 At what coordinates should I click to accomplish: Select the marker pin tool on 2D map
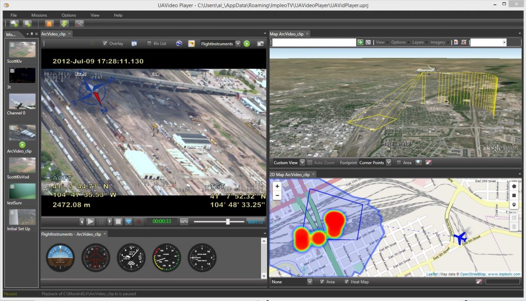pos(514,205)
